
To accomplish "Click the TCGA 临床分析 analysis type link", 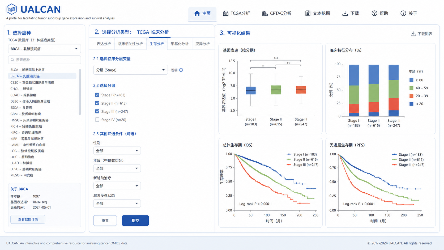I will pyautogui.click(x=153, y=32).
